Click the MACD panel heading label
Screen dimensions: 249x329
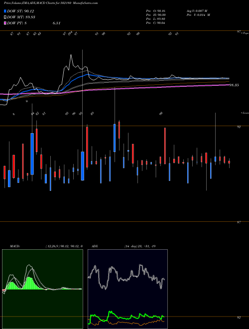click(x=15, y=246)
